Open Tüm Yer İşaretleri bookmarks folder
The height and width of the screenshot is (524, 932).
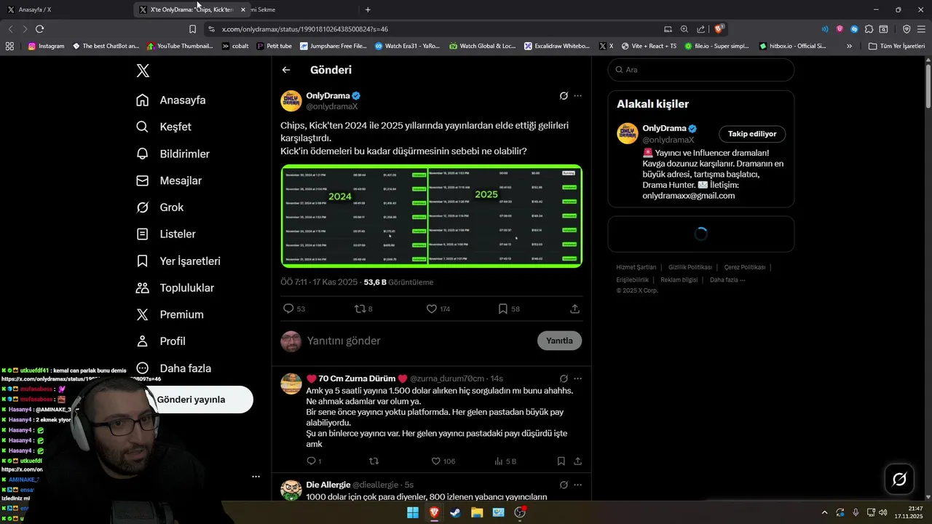click(896, 46)
